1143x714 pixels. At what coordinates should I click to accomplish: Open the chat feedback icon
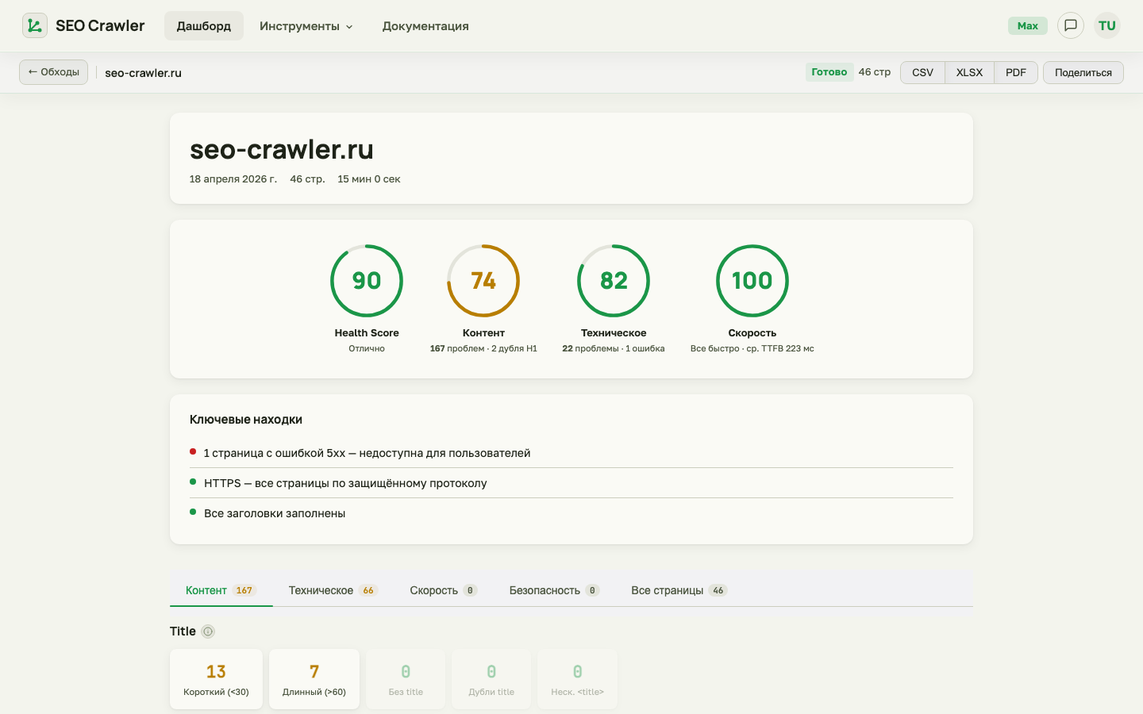click(1071, 25)
